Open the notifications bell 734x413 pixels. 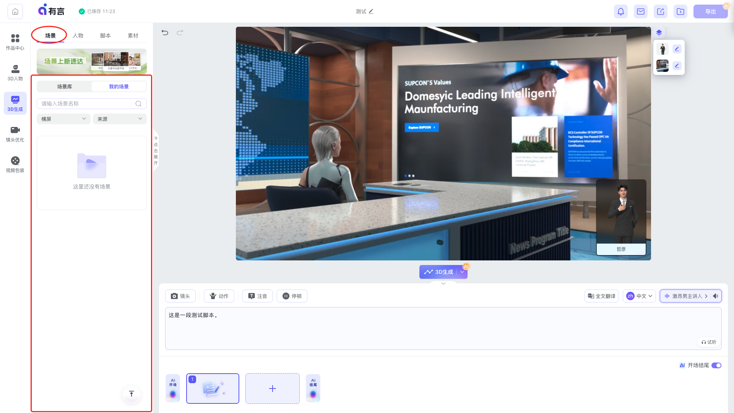[621, 11]
